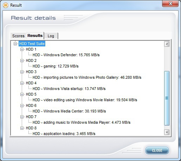181x161 pixels.
Task: Select application loading: 3.465 MB/s result
Action: click(x=64, y=134)
